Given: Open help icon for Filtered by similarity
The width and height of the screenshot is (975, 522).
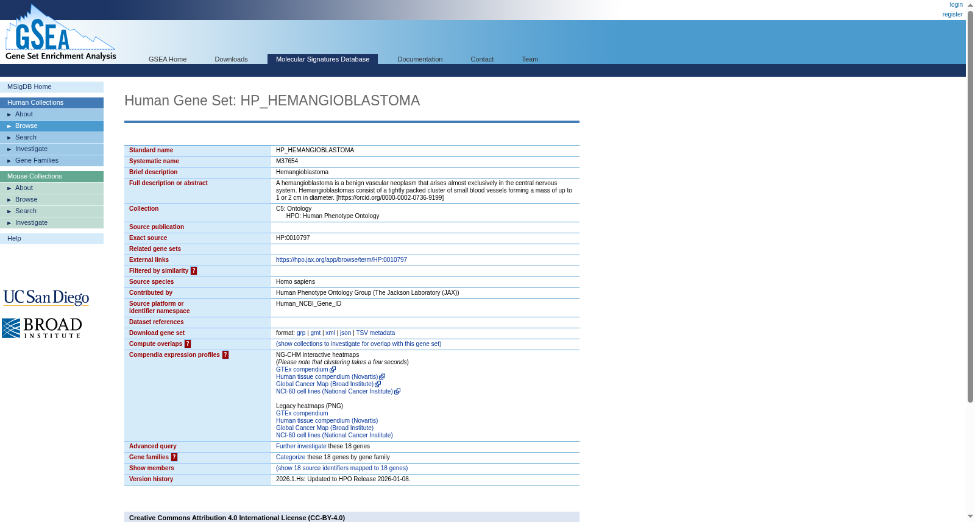Looking at the screenshot, I should tap(194, 271).
